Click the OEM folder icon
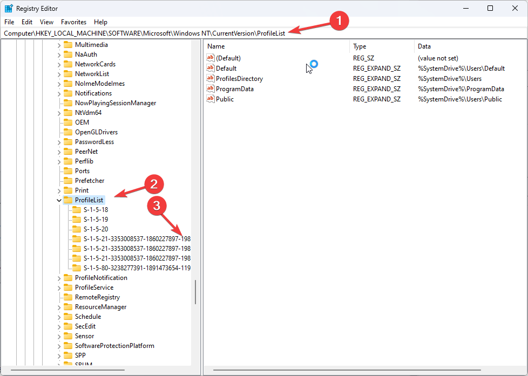Image resolution: width=528 pixels, height=376 pixels. click(x=68, y=122)
